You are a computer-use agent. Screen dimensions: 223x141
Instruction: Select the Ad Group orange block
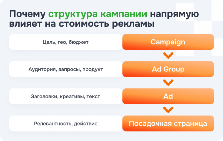tap(168, 69)
